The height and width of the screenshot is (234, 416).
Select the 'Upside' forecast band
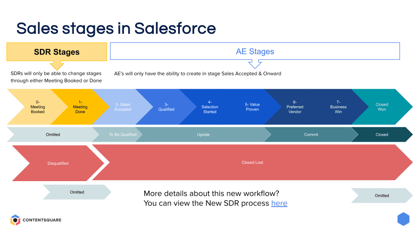tap(203, 134)
